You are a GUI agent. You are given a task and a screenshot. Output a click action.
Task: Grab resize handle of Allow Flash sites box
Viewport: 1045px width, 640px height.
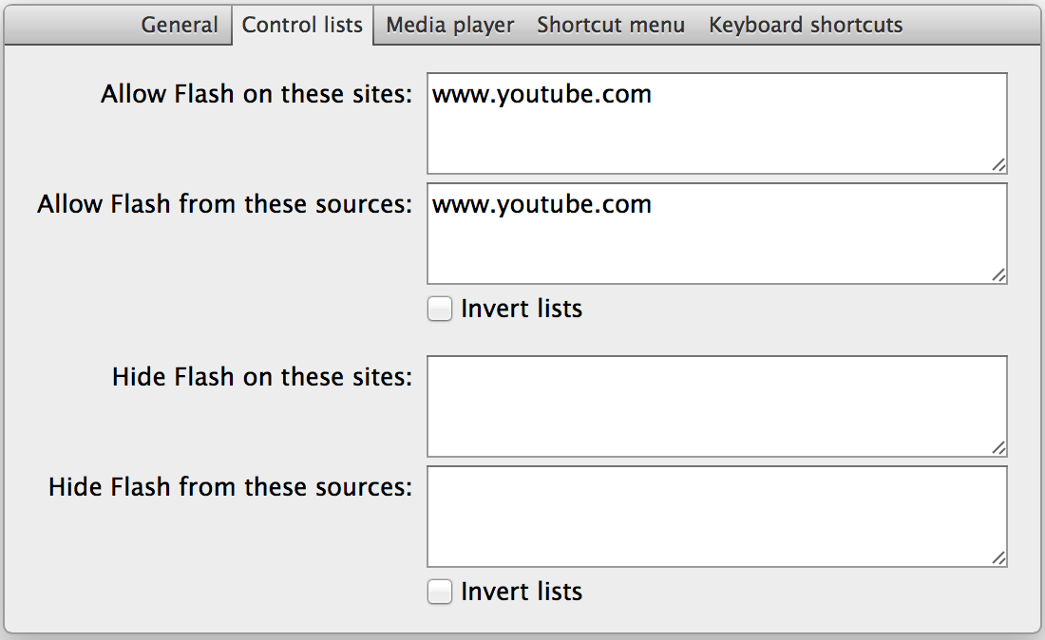pyautogui.click(x=998, y=165)
